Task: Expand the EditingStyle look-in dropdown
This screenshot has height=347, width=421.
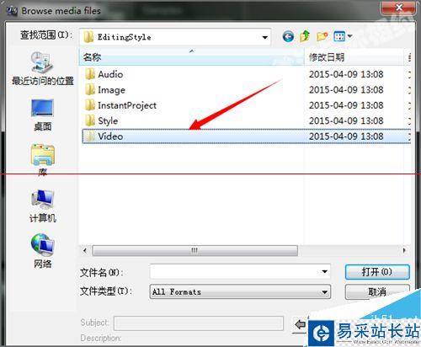Action: [x=264, y=37]
